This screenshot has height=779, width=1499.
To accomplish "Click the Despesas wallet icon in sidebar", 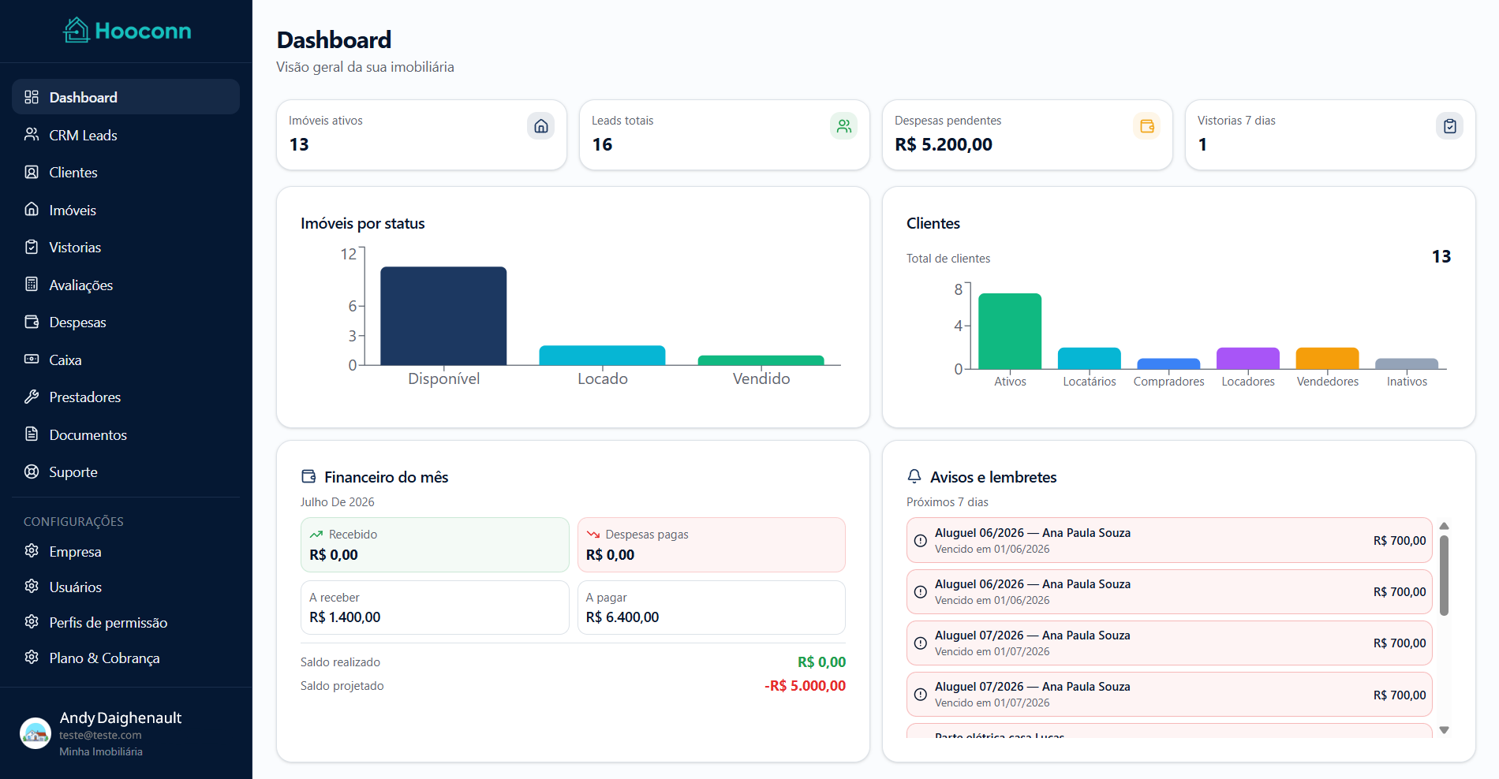I will (x=32, y=322).
